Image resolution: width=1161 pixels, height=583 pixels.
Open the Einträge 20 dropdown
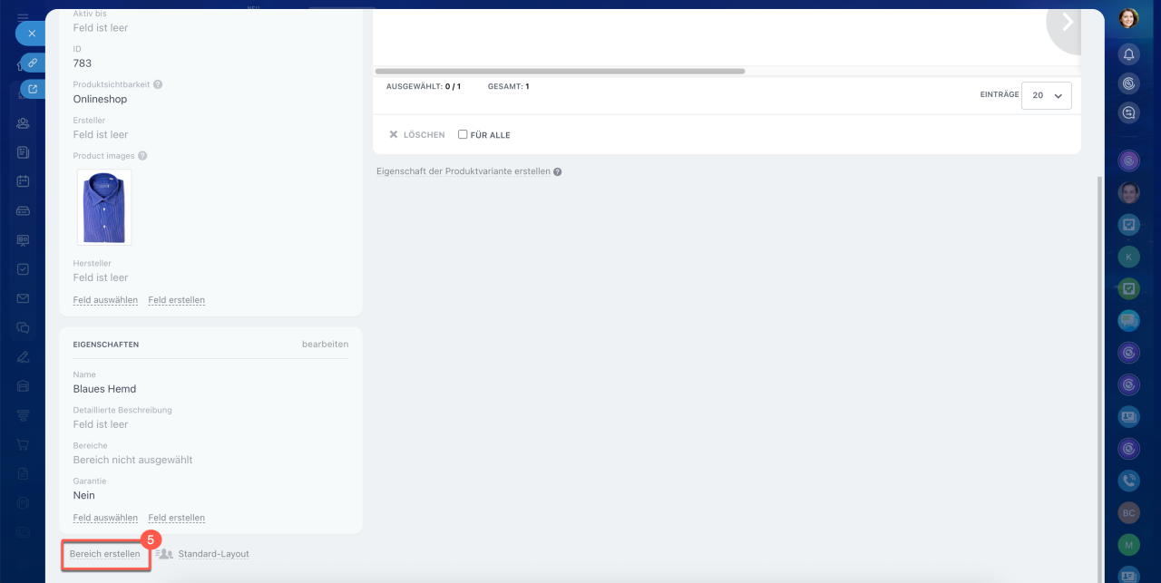click(x=1047, y=95)
